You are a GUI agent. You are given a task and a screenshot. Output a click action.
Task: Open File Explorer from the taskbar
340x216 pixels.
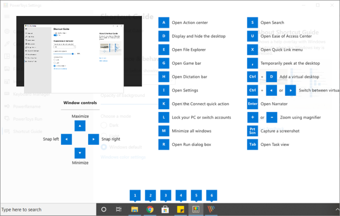[x=135, y=209]
